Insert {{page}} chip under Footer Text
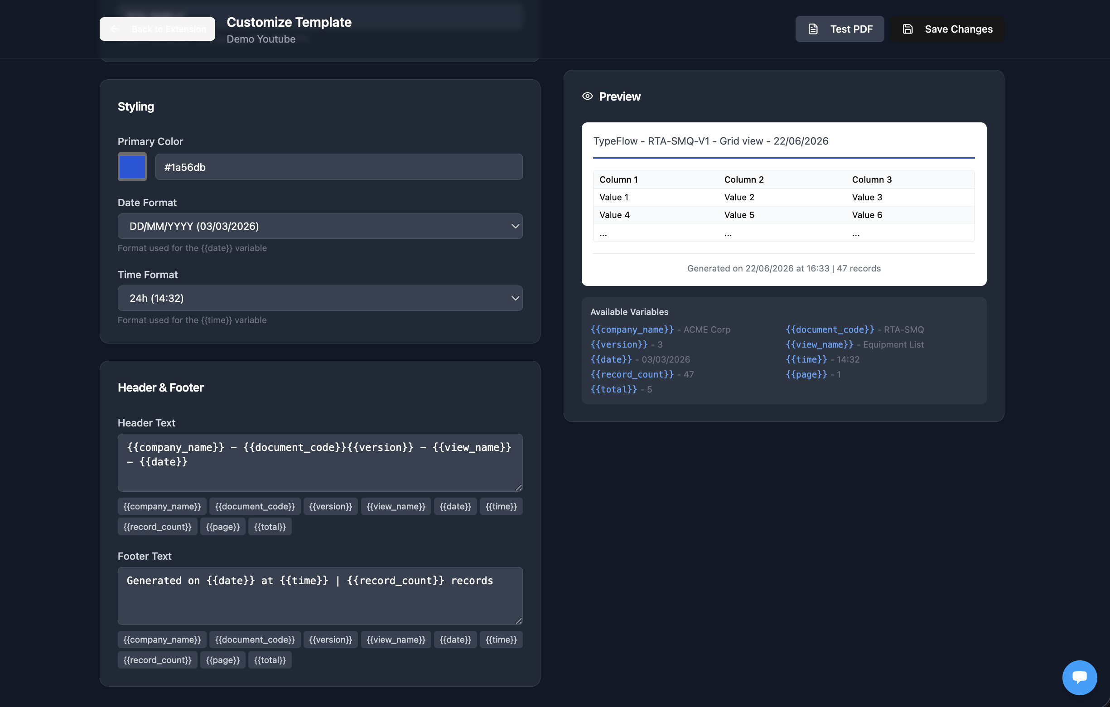 point(222,660)
